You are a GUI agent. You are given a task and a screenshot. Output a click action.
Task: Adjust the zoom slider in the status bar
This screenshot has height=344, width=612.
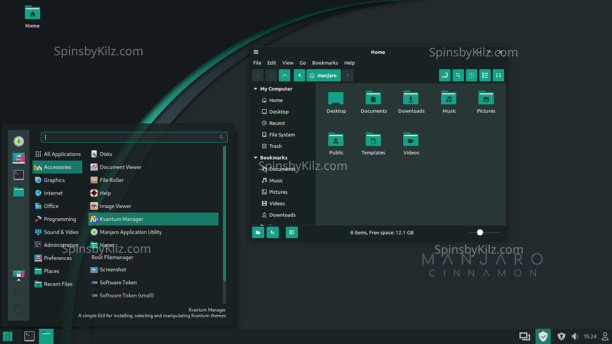(x=480, y=232)
